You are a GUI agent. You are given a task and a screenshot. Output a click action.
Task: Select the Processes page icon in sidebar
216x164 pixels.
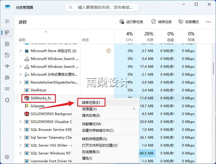(7, 33)
